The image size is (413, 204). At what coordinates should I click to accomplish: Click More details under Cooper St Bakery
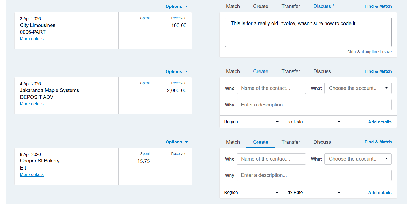[32, 175]
